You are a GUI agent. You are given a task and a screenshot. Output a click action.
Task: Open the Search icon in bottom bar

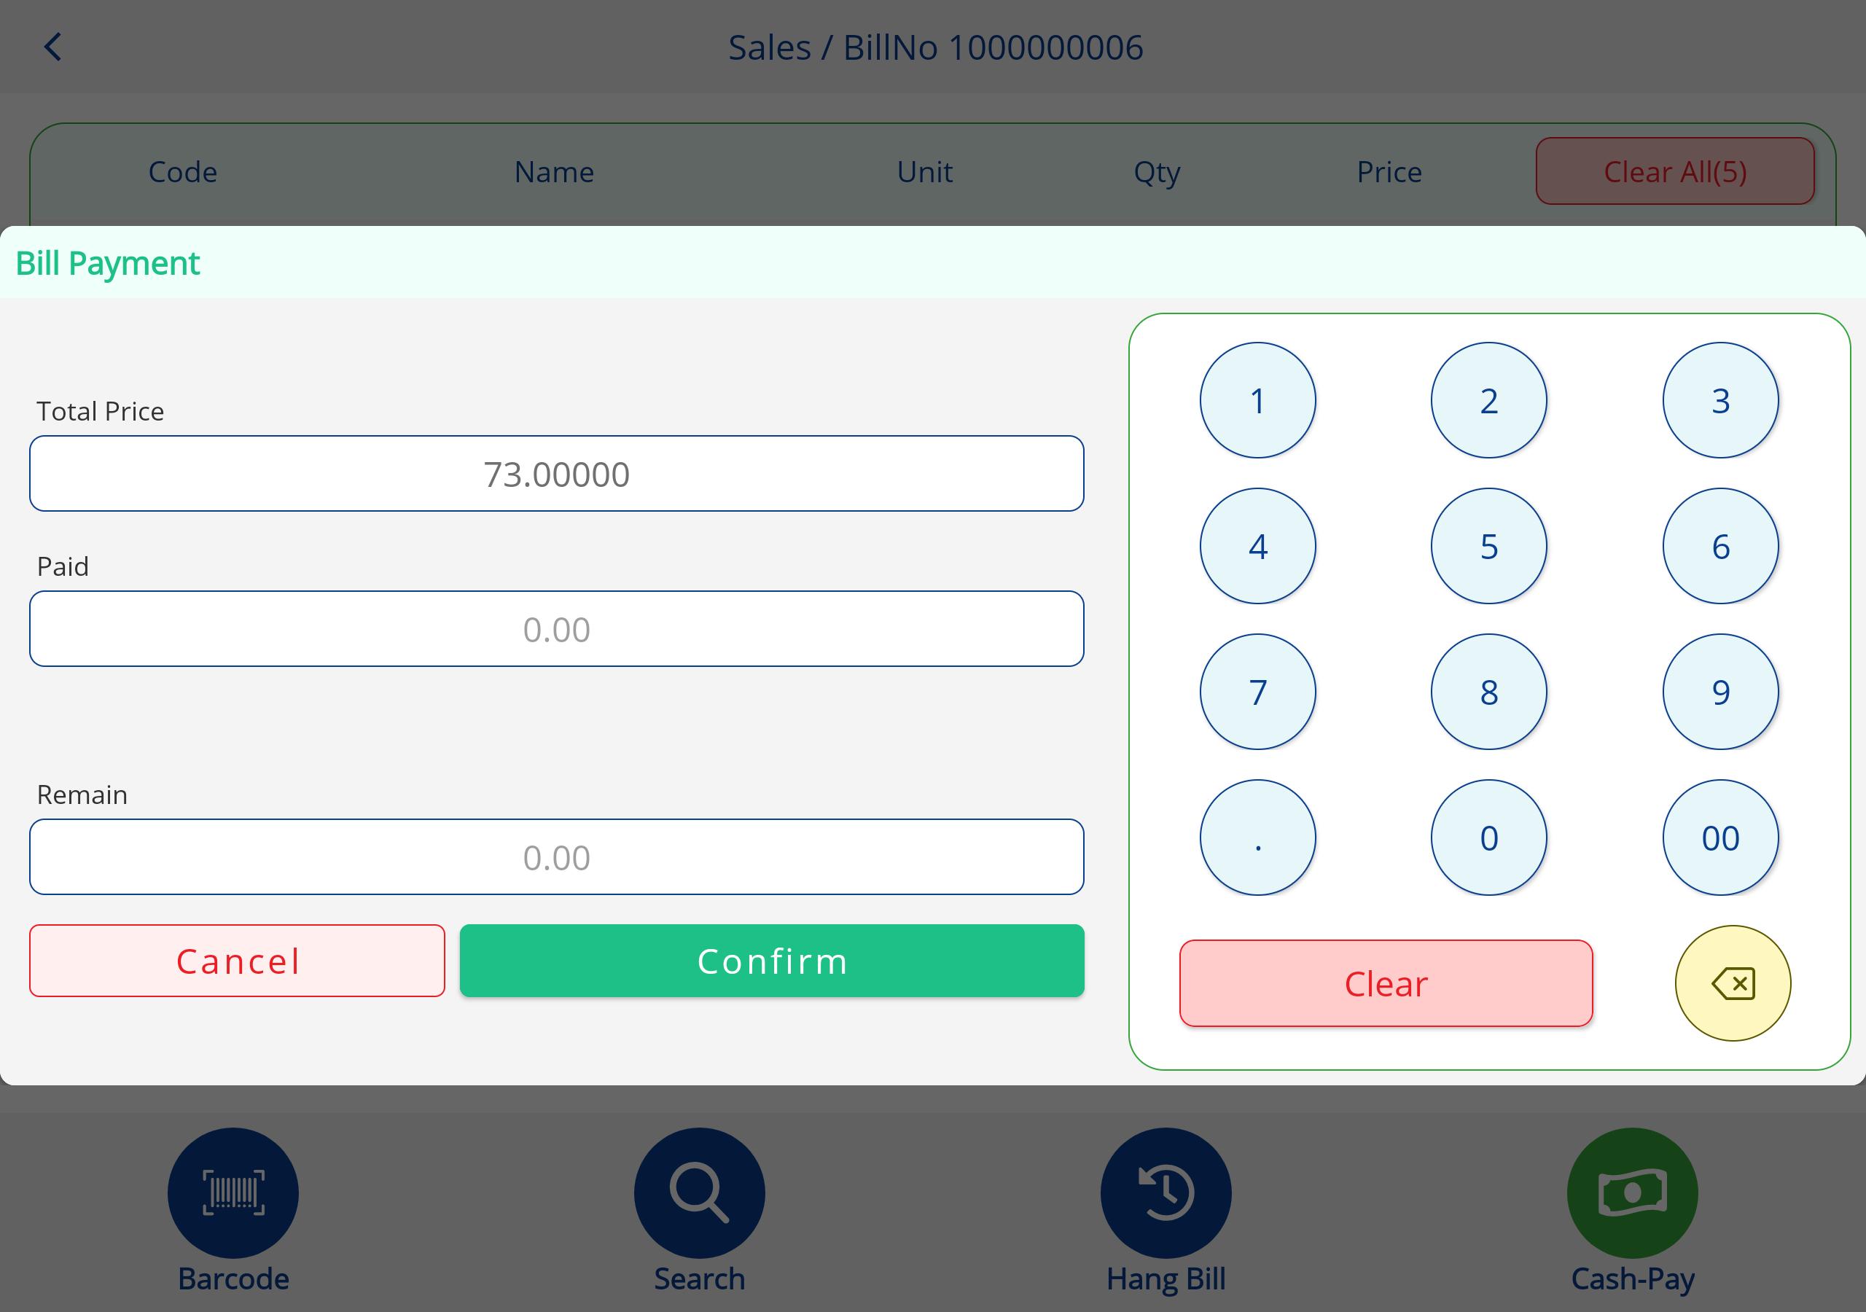coord(699,1192)
